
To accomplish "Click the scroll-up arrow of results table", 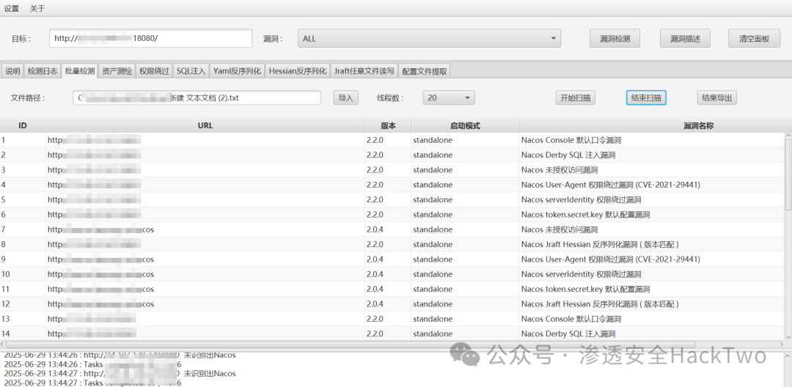I will pyautogui.click(x=788, y=136).
